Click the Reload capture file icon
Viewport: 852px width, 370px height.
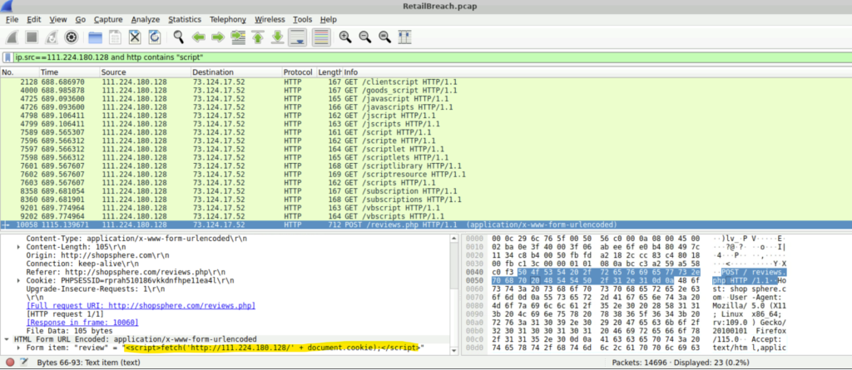point(155,37)
